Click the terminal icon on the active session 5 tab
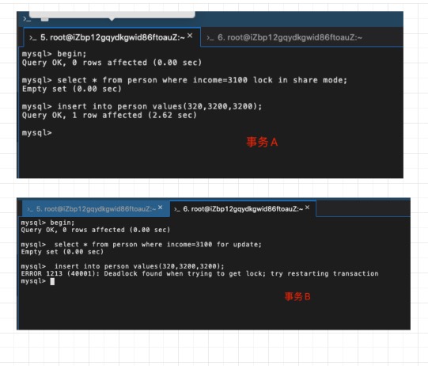 (x=32, y=38)
